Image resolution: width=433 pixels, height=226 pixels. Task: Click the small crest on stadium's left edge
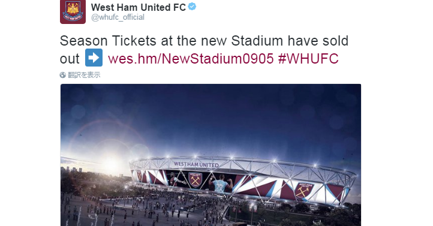tap(140, 176)
